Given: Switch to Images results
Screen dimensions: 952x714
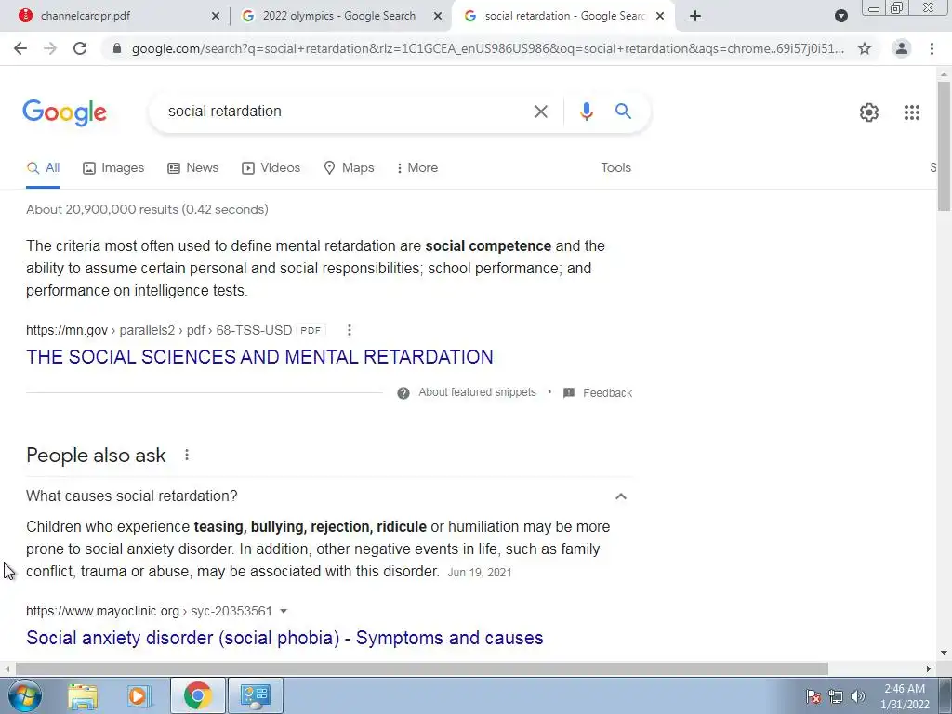Looking at the screenshot, I should (x=113, y=168).
